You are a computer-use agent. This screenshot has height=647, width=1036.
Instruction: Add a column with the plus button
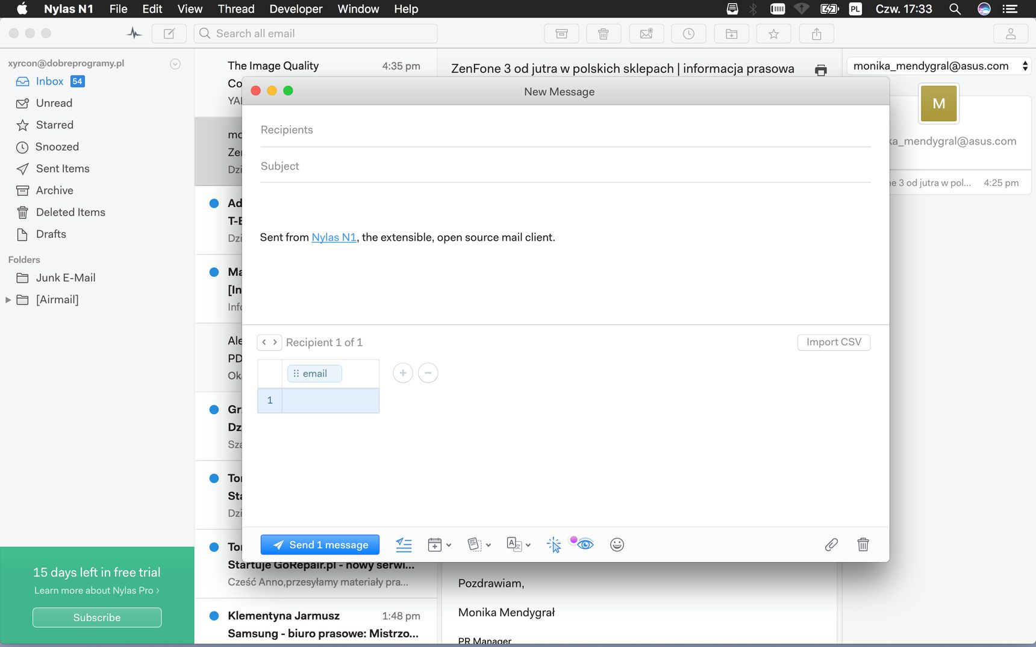(403, 373)
